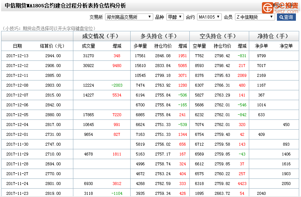Click settlement price 2944.00
301x197 pixels.
point(53,56)
